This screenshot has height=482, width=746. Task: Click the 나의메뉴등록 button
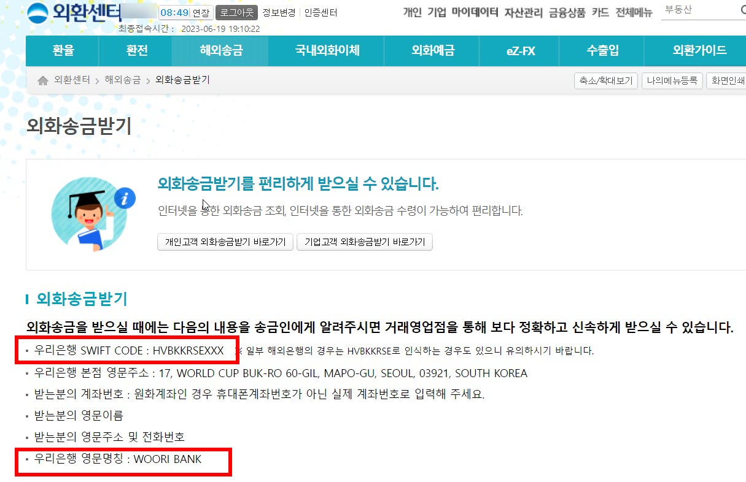[x=672, y=80]
